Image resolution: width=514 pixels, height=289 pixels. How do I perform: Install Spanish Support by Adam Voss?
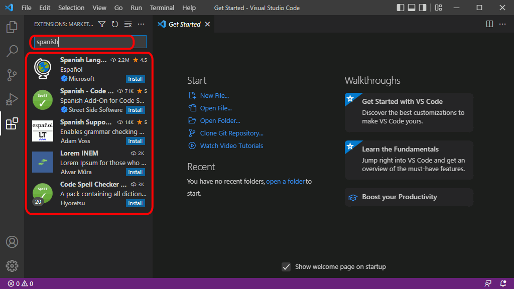(136, 141)
